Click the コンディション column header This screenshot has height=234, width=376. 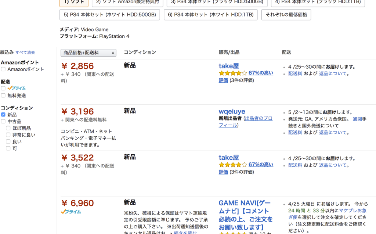140,52
